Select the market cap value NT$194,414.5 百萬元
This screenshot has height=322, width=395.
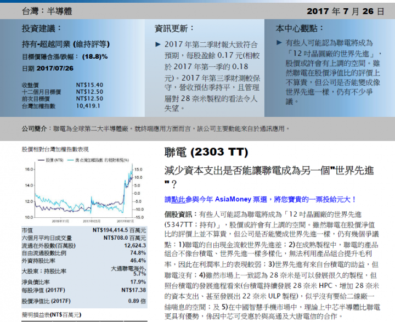(119, 230)
